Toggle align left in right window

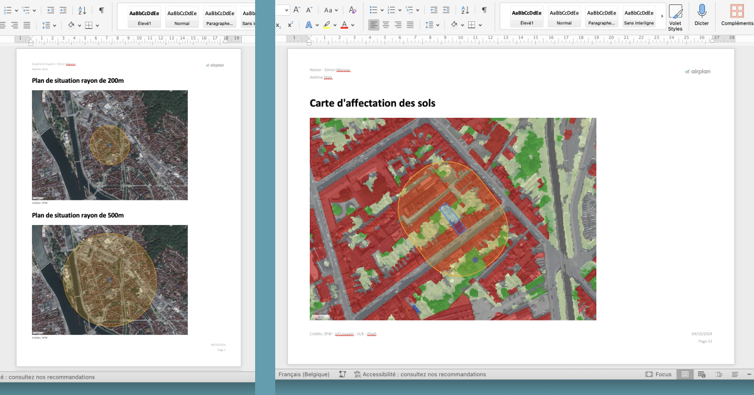coord(373,24)
